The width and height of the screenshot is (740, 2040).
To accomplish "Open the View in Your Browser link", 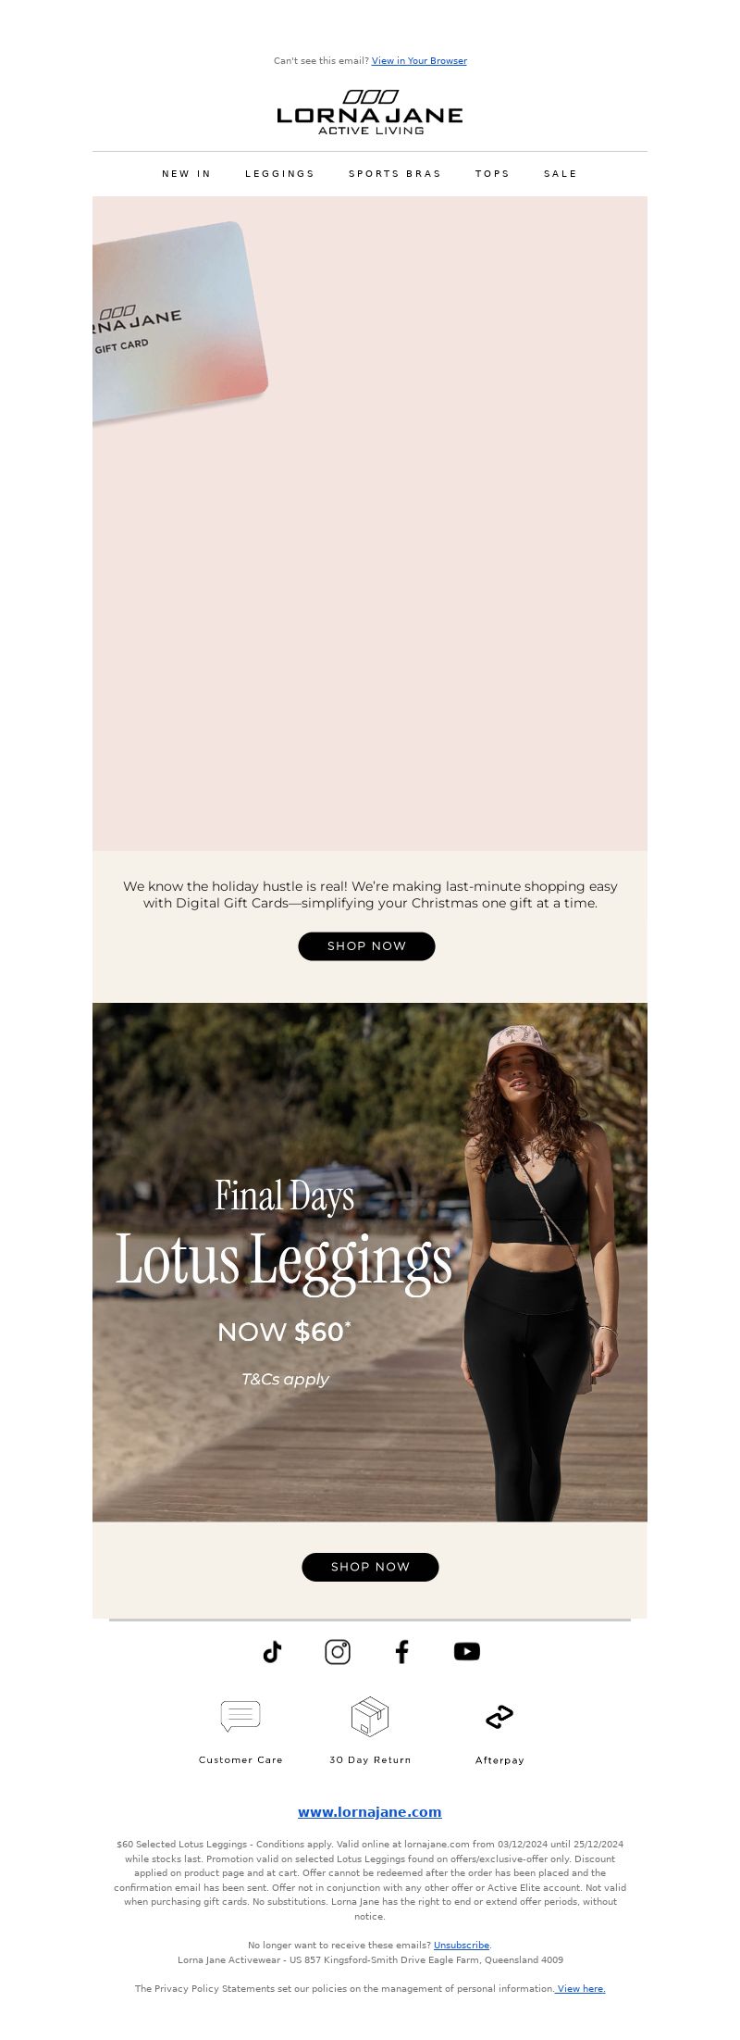I will tap(419, 61).
